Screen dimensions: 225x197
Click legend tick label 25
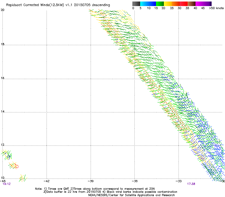172,8
